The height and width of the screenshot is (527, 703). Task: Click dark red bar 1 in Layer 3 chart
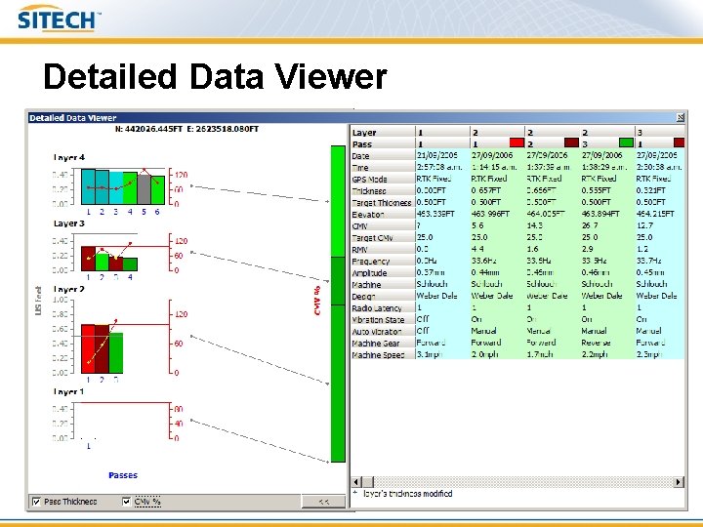88,259
